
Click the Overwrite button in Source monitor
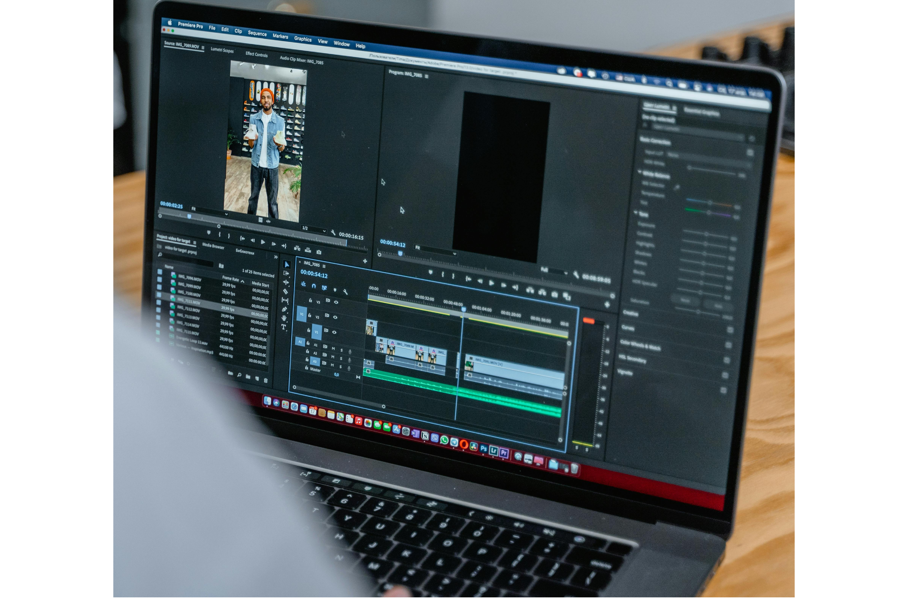(308, 250)
